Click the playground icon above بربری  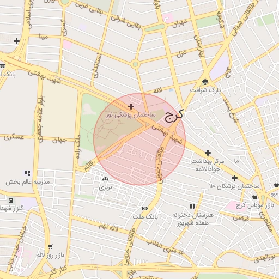(105, 179)
